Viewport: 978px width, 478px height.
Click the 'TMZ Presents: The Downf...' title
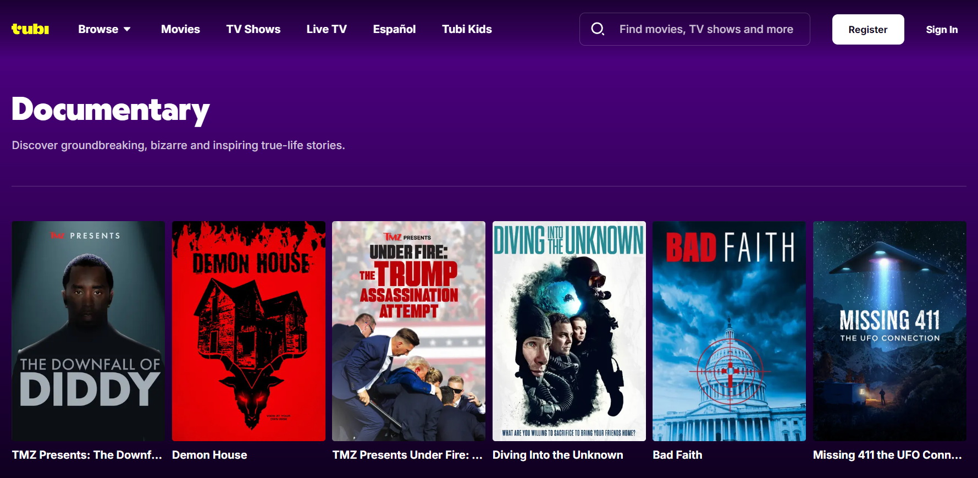[87, 455]
